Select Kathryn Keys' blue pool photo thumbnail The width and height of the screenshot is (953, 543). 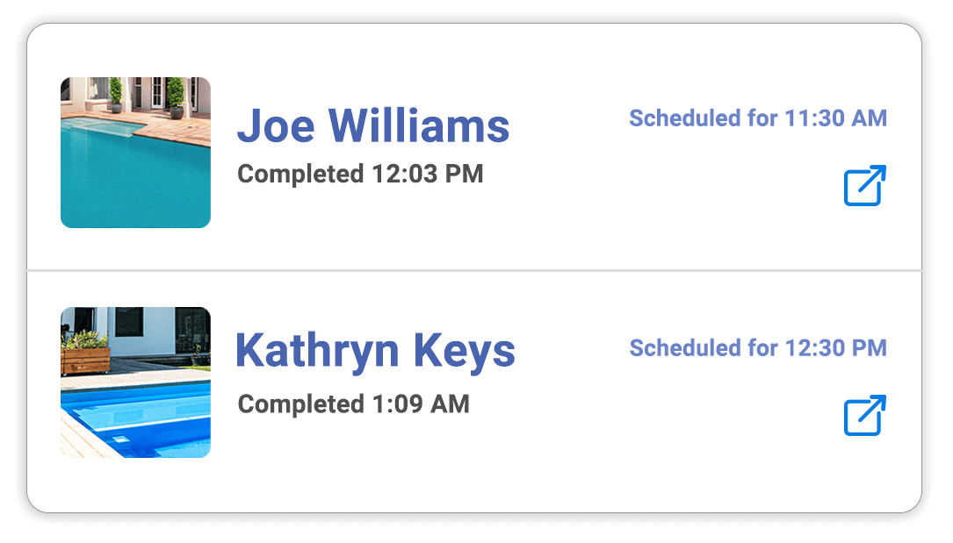(x=135, y=382)
